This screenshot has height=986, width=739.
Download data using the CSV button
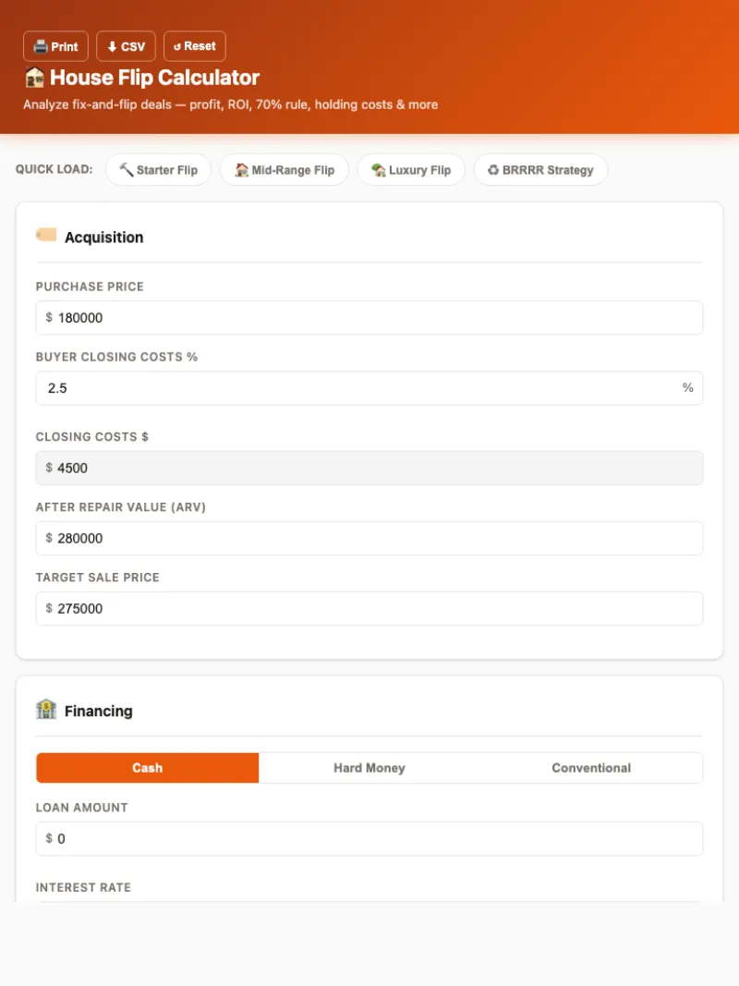[126, 46]
